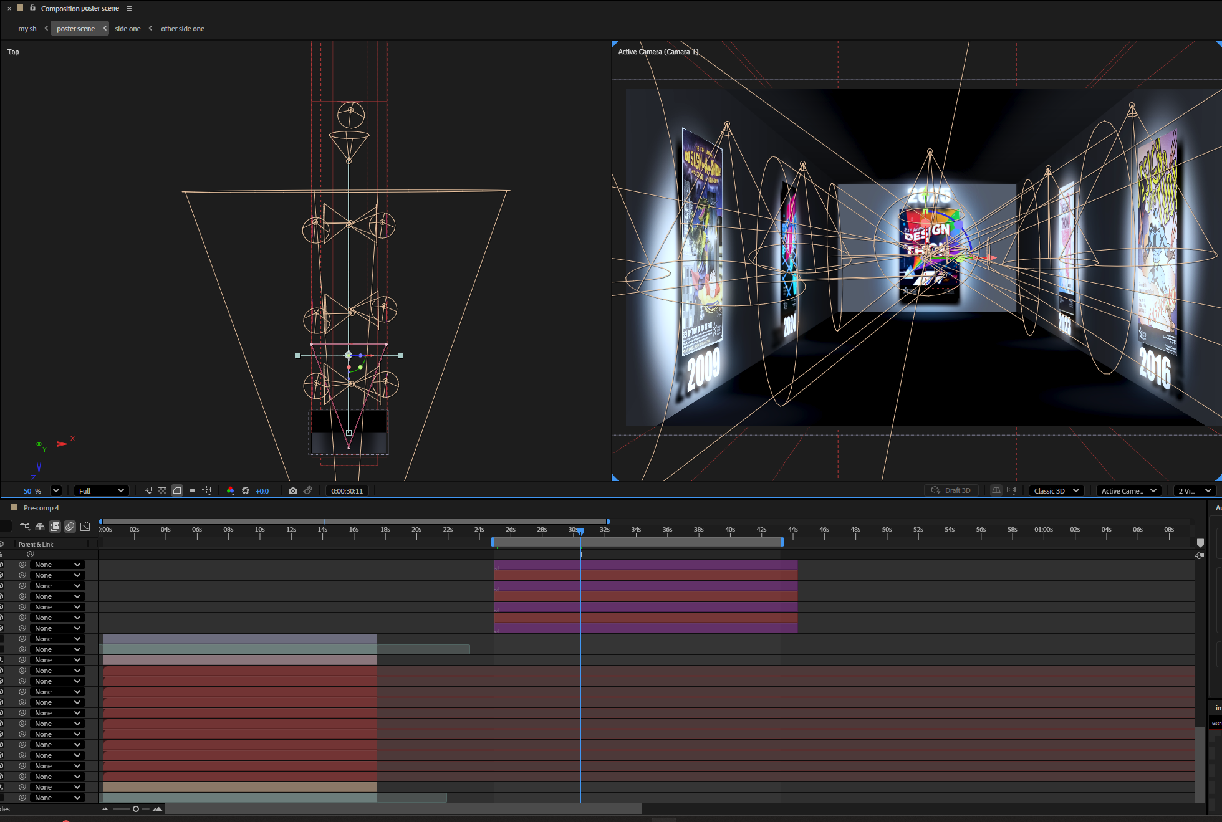This screenshot has width=1222, height=822.
Task: Open the Classic 3D renderer dropdown
Action: click(1057, 491)
